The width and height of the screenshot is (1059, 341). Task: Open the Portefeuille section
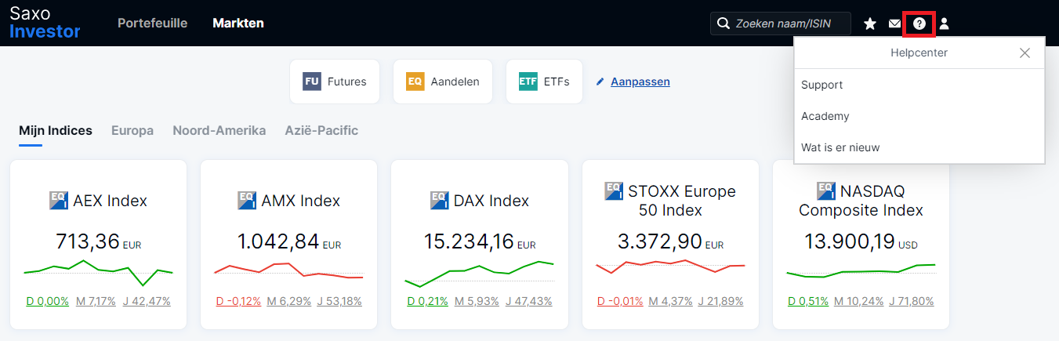click(x=153, y=24)
